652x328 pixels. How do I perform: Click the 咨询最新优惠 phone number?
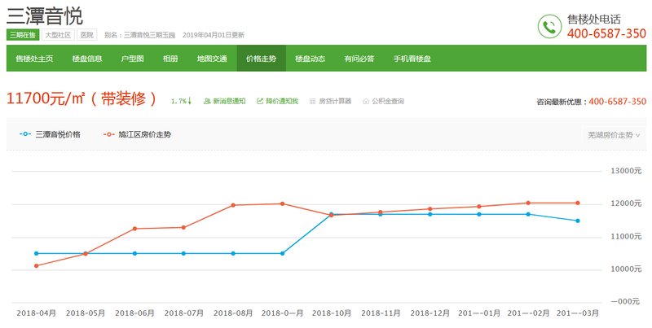(x=618, y=101)
